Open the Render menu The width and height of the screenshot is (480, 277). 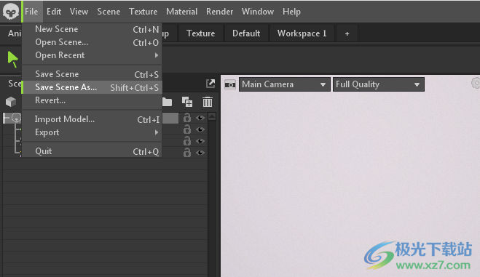(x=219, y=12)
